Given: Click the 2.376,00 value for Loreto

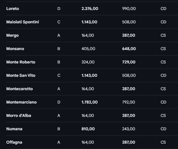Looking at the screenshot, I should 90,9.
